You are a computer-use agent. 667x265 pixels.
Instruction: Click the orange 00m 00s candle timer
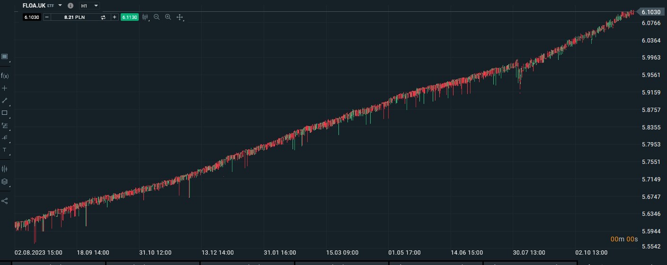[x=624, y=239]
